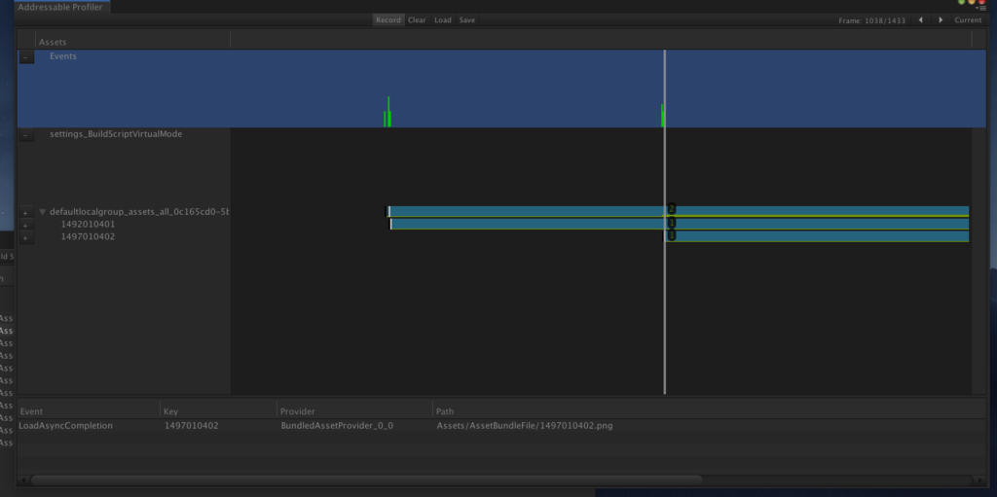997x497 pixels.
Task: Select the Assets column header
Action: (132, 42)
